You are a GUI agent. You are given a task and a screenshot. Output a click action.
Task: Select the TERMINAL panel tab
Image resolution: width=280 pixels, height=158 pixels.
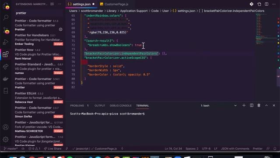click(143, 105)
